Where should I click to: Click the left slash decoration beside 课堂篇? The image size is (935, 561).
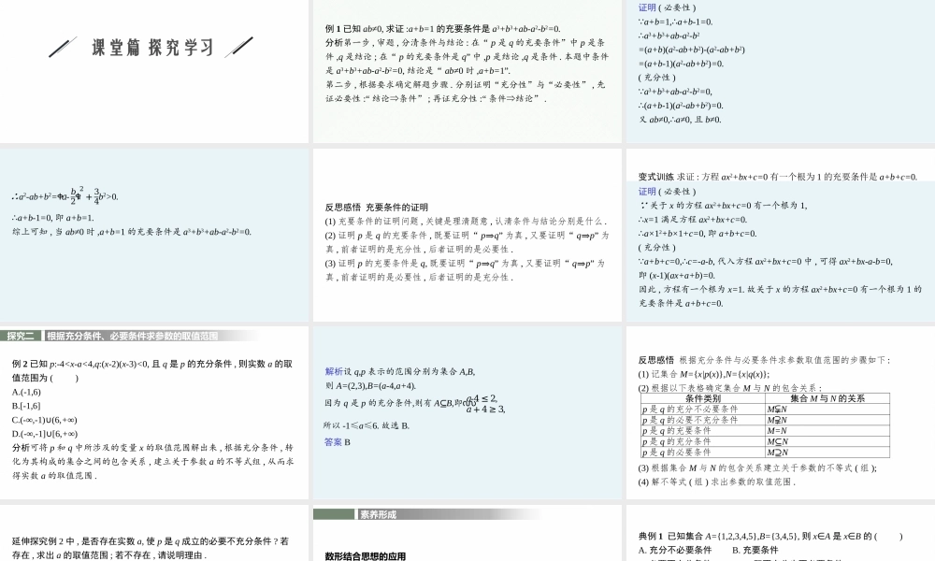[x=64, y=47]
